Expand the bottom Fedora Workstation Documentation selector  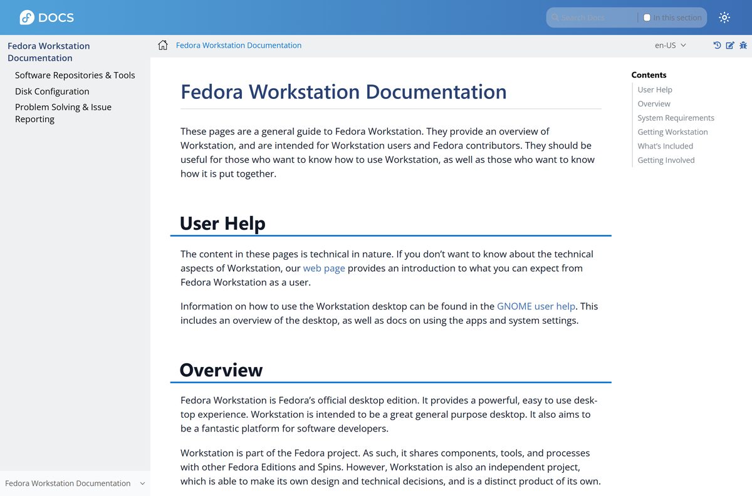coord(75,483)
